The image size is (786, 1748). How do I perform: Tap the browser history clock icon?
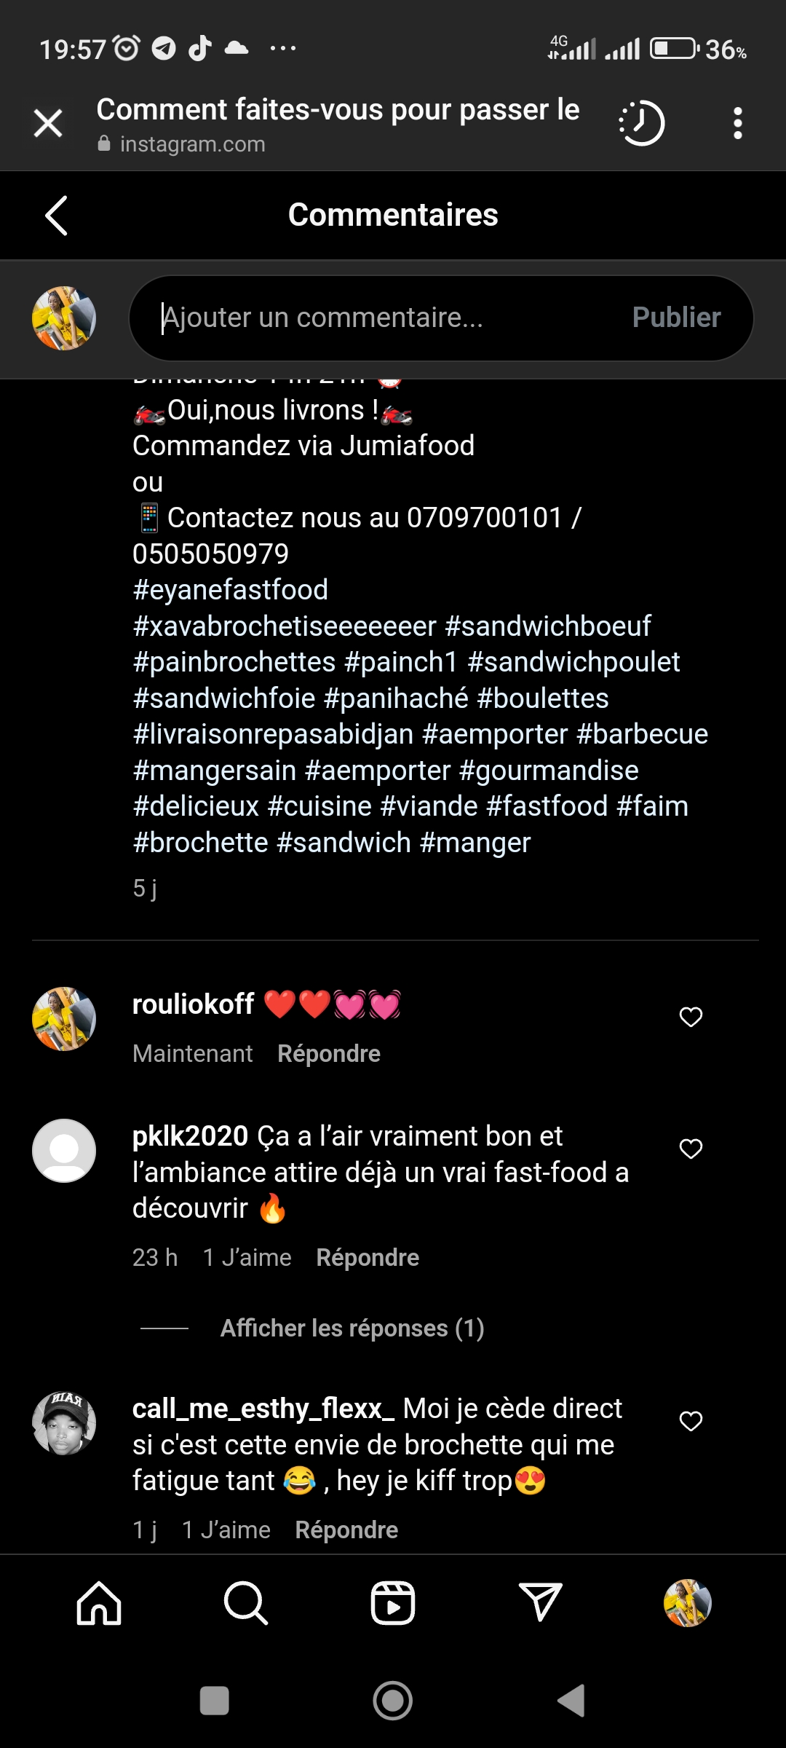click(642, 123)
